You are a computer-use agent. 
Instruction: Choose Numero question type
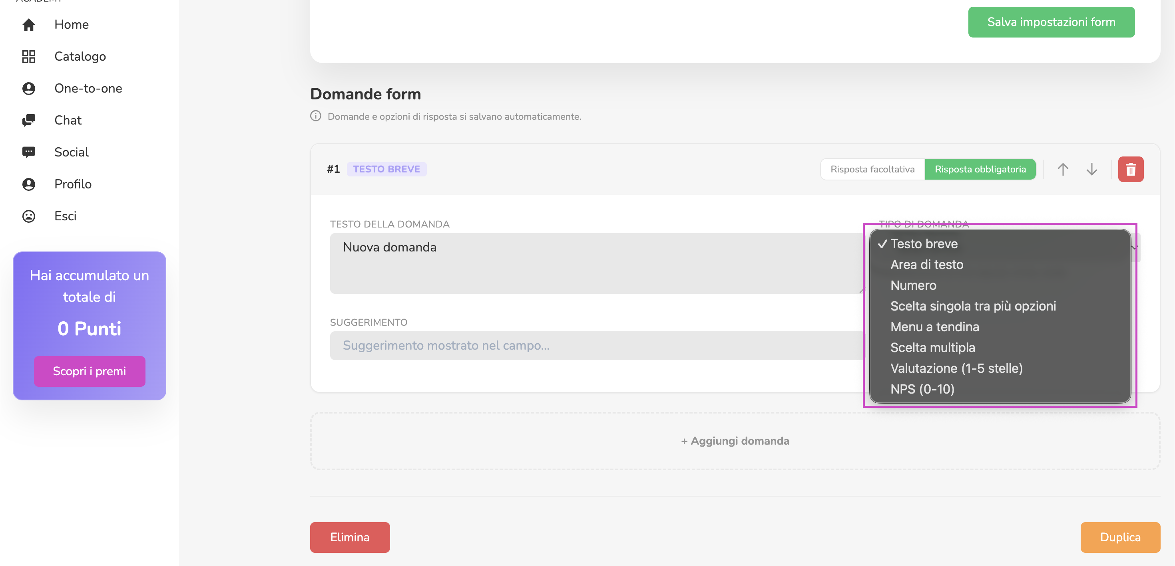[1000, 286]
